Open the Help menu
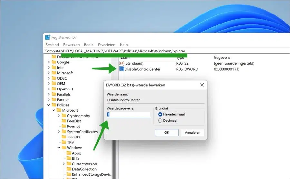Screen dimensions: 290x179 coord(124,45)
